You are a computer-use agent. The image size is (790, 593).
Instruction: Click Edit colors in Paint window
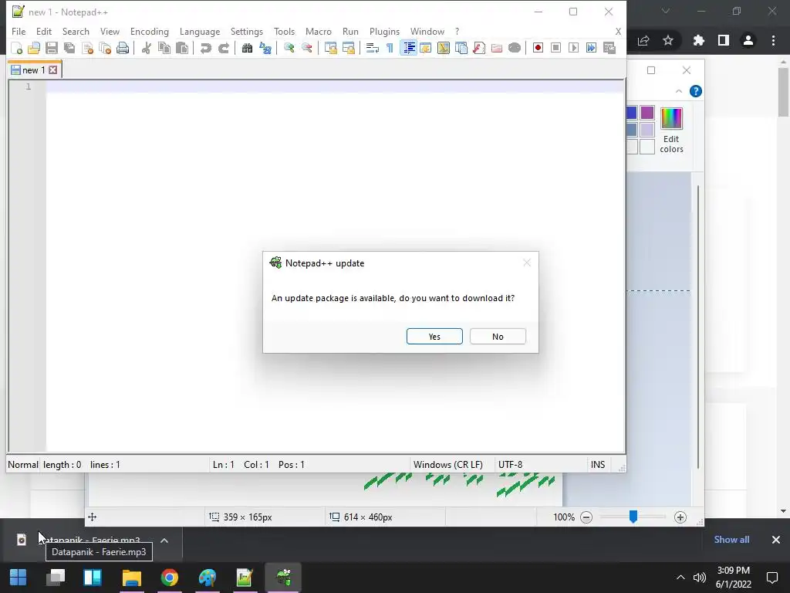tap(671, 130)
